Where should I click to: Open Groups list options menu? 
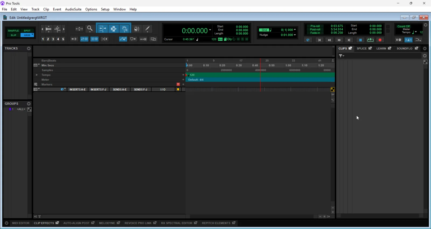(29, 104)
